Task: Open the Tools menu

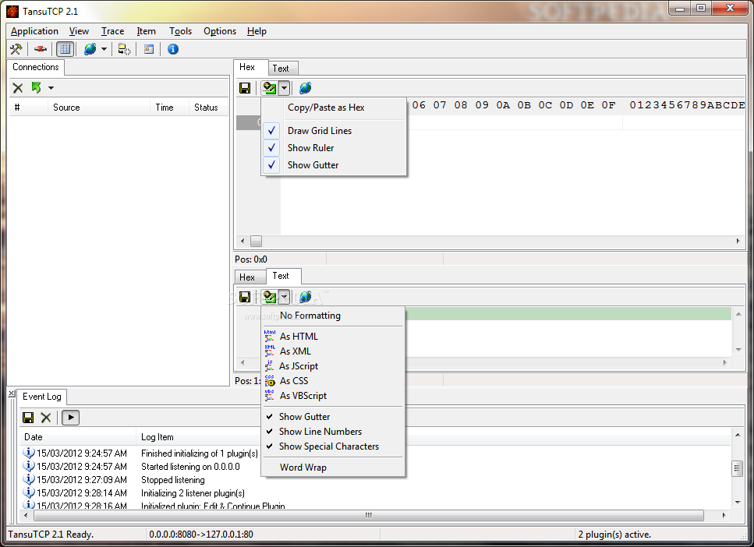Action: (180, 31)
